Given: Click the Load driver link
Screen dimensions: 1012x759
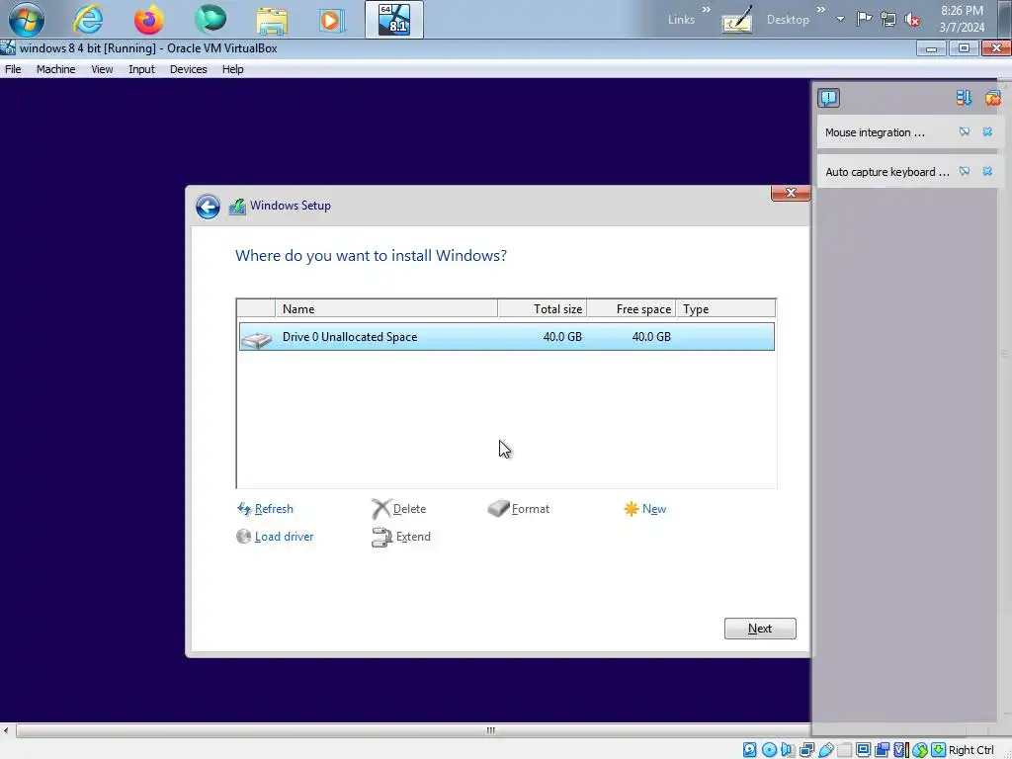Looking at the screenshot, I should (275, 537).
